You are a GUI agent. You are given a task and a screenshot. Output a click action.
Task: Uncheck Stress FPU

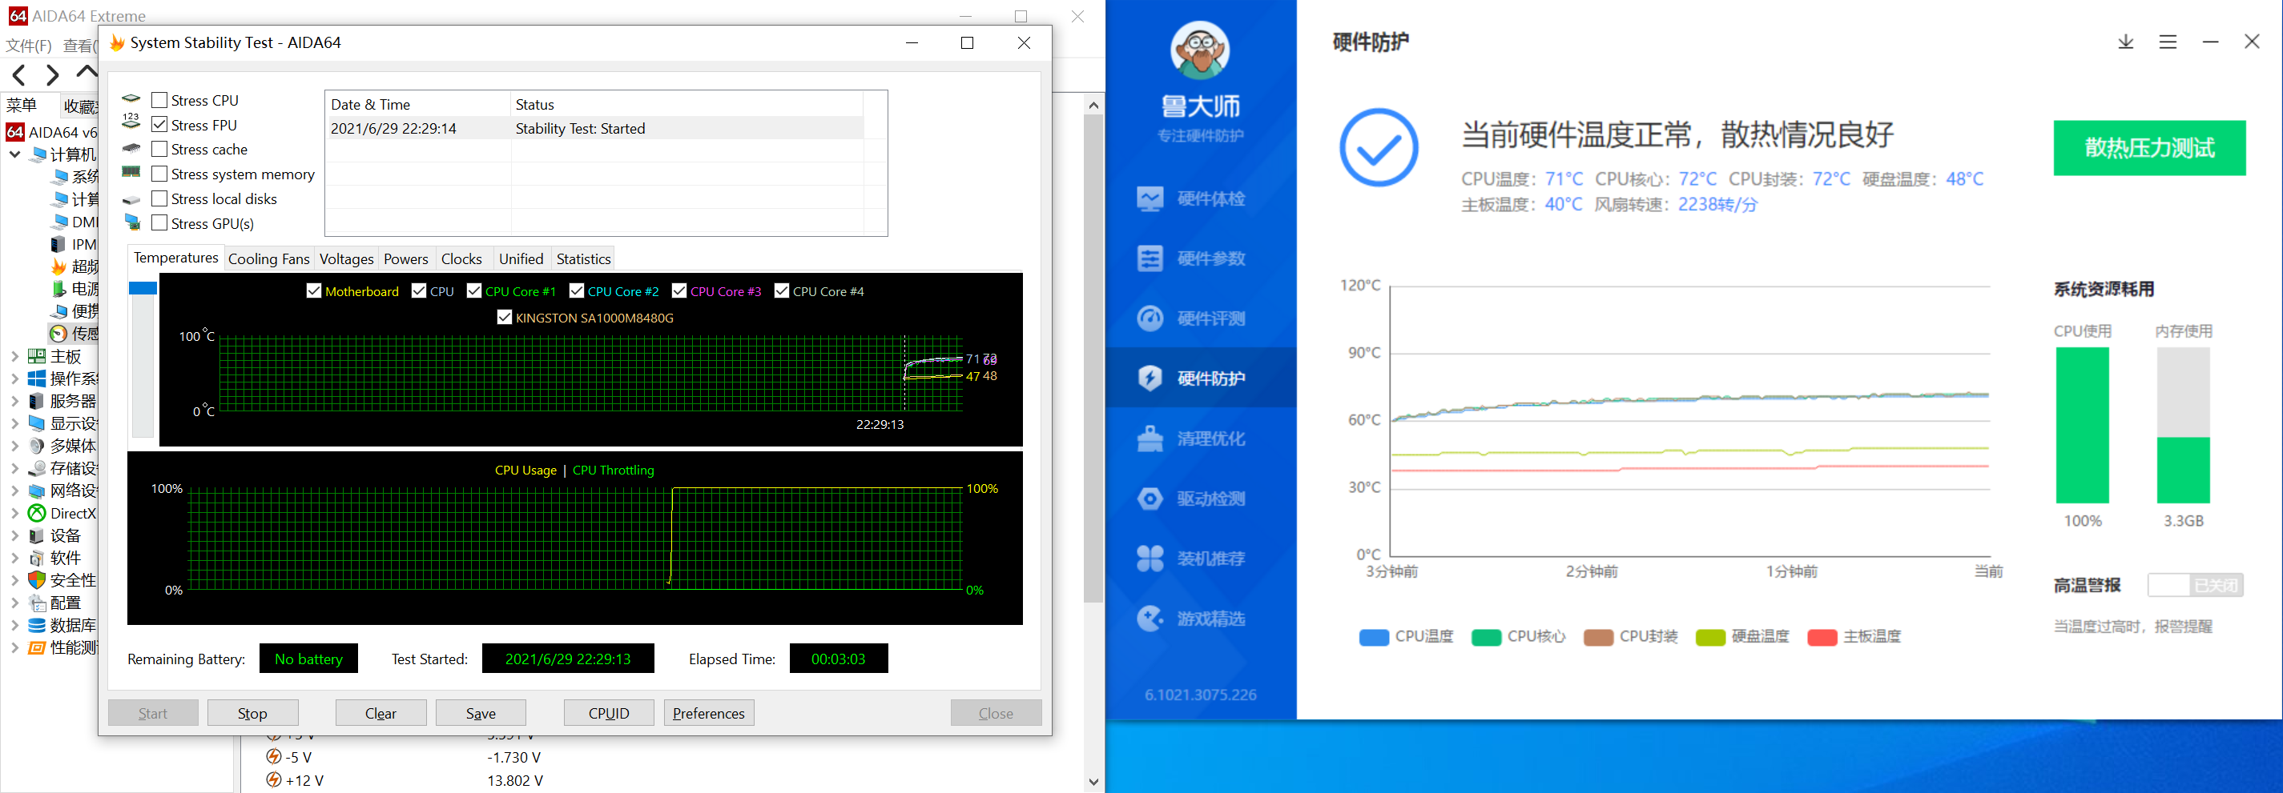(x=159, y=125)
